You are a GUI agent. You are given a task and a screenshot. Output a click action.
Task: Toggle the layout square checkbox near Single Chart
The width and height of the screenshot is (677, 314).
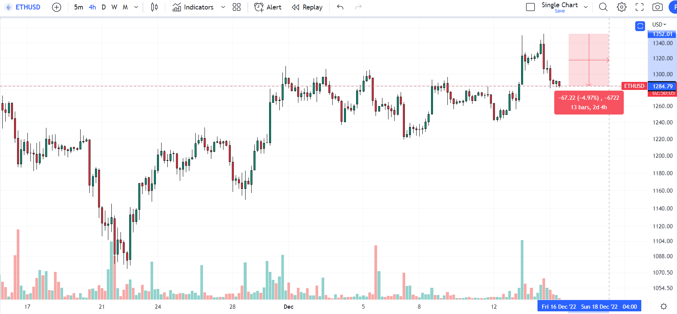coord(530,7)
